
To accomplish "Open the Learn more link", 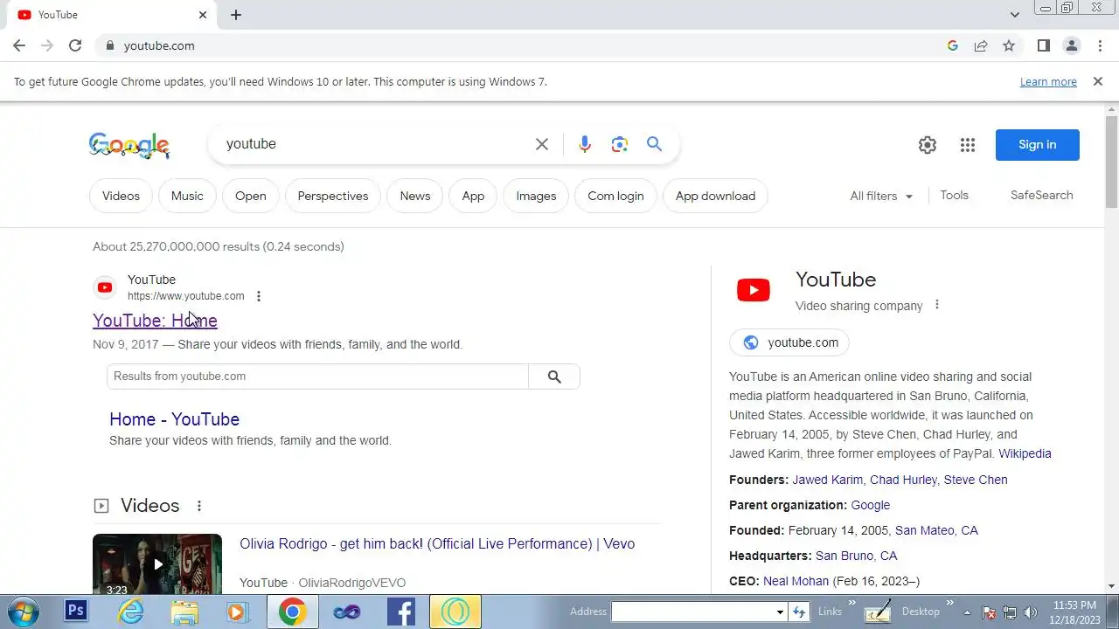I will (1048, 82).
